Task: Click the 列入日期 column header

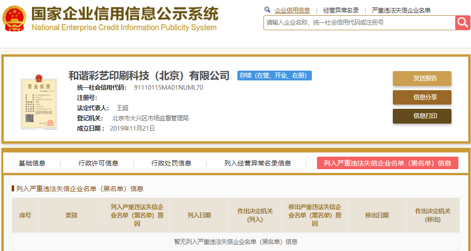Action: (x=199, y=215)
